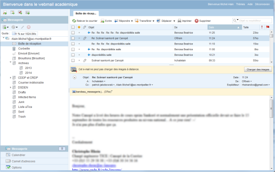Open the 2013 archive folder

(x=28, y=68)
